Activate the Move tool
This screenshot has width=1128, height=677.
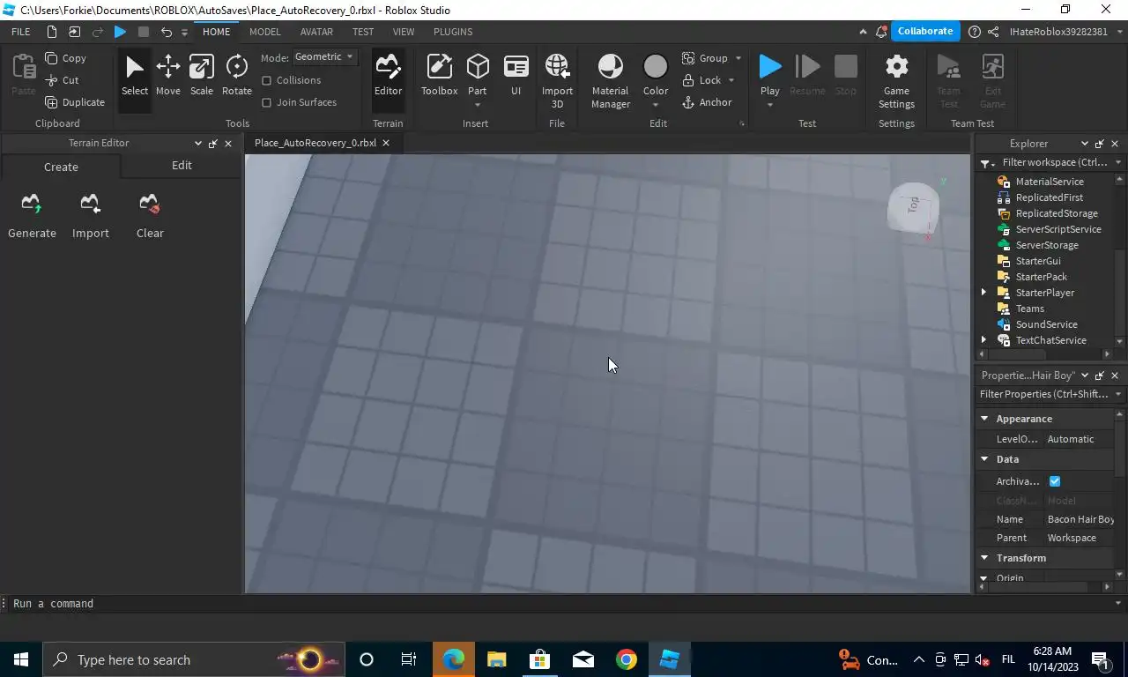168,75
